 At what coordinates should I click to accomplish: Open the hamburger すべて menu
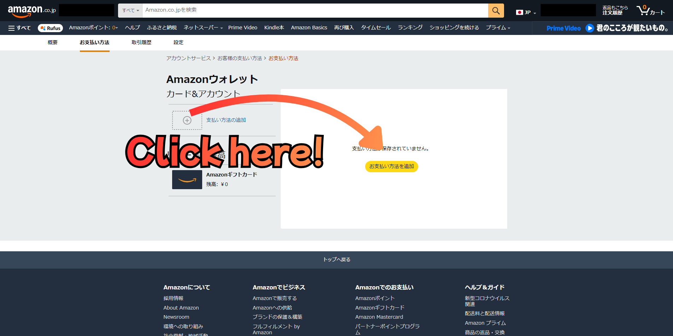[19, 28]
